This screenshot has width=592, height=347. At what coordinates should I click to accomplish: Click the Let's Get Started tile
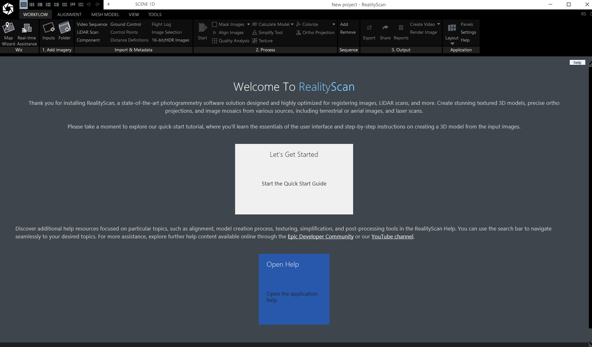pos(294,179)
